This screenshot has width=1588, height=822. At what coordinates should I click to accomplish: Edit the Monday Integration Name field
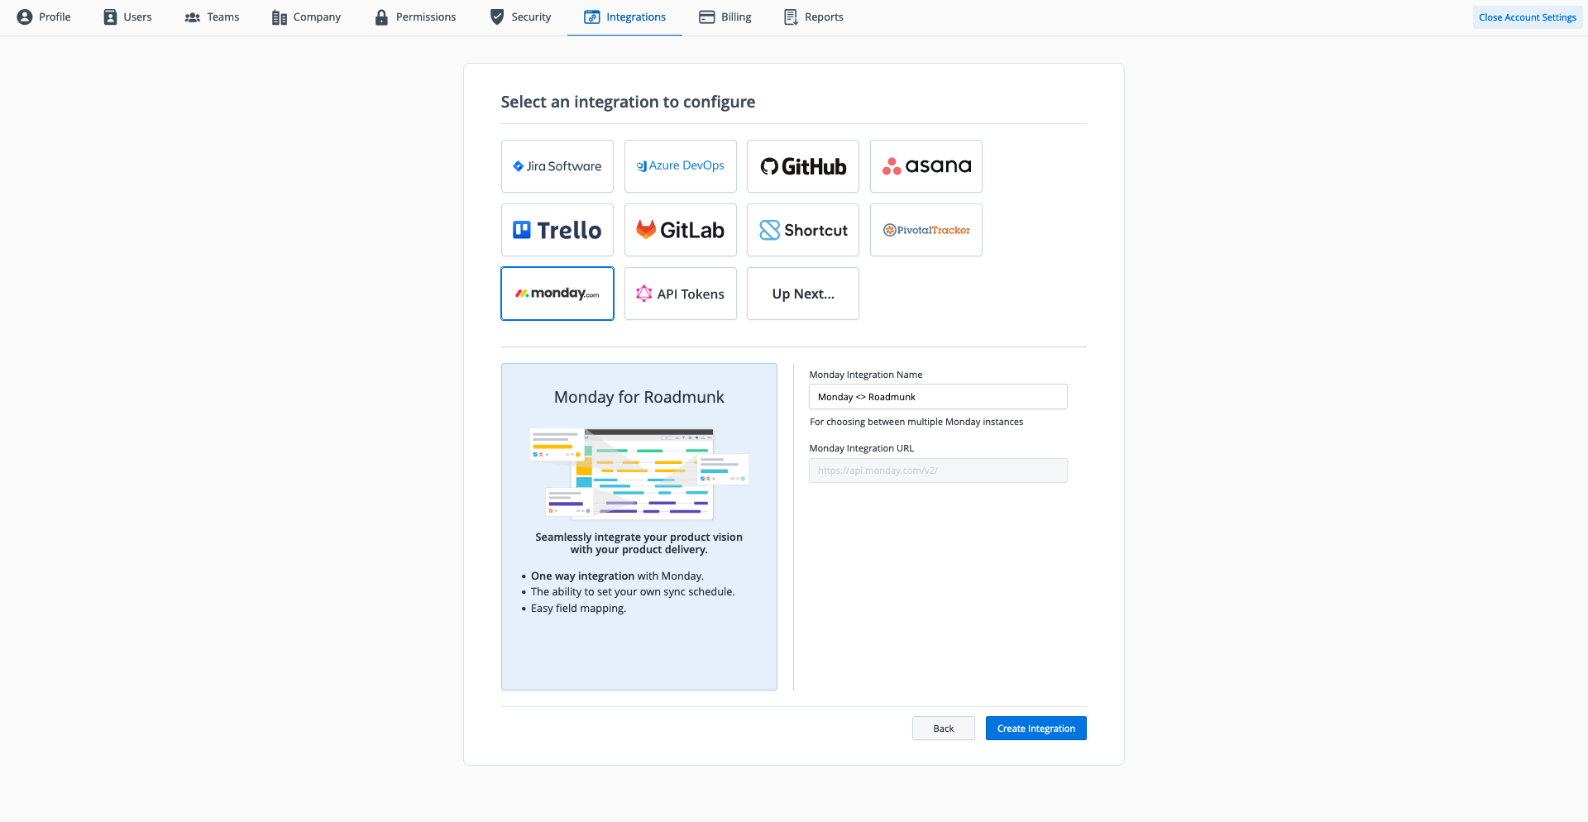[937, 397]
